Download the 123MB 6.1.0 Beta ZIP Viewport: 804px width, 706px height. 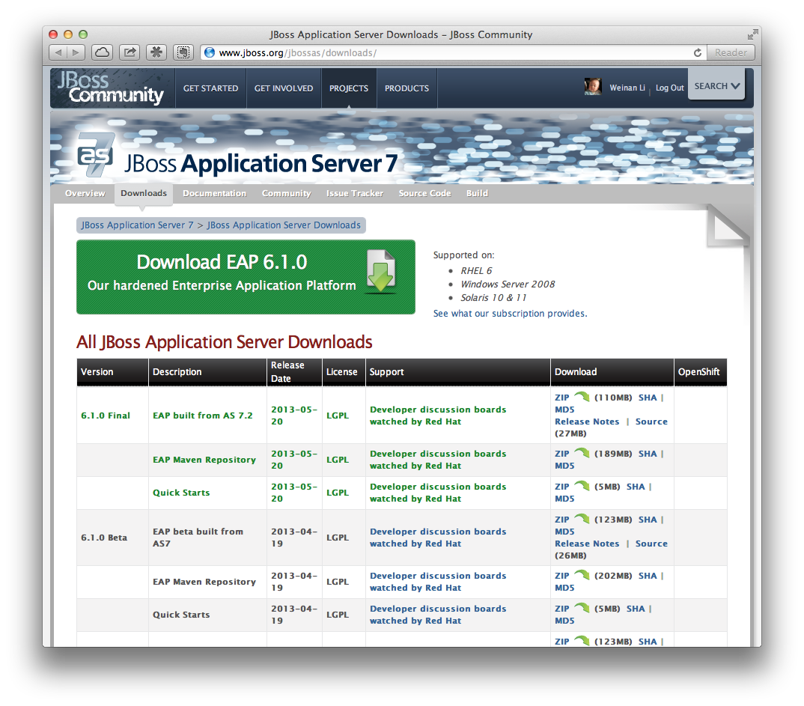coord(562,520)
